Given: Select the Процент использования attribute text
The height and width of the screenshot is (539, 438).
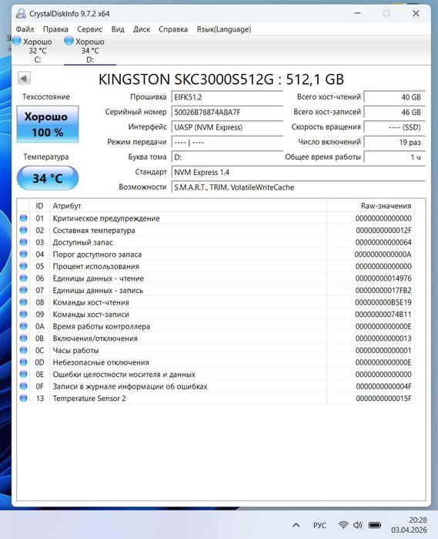Looking at the screenshot, I should 95,266.
